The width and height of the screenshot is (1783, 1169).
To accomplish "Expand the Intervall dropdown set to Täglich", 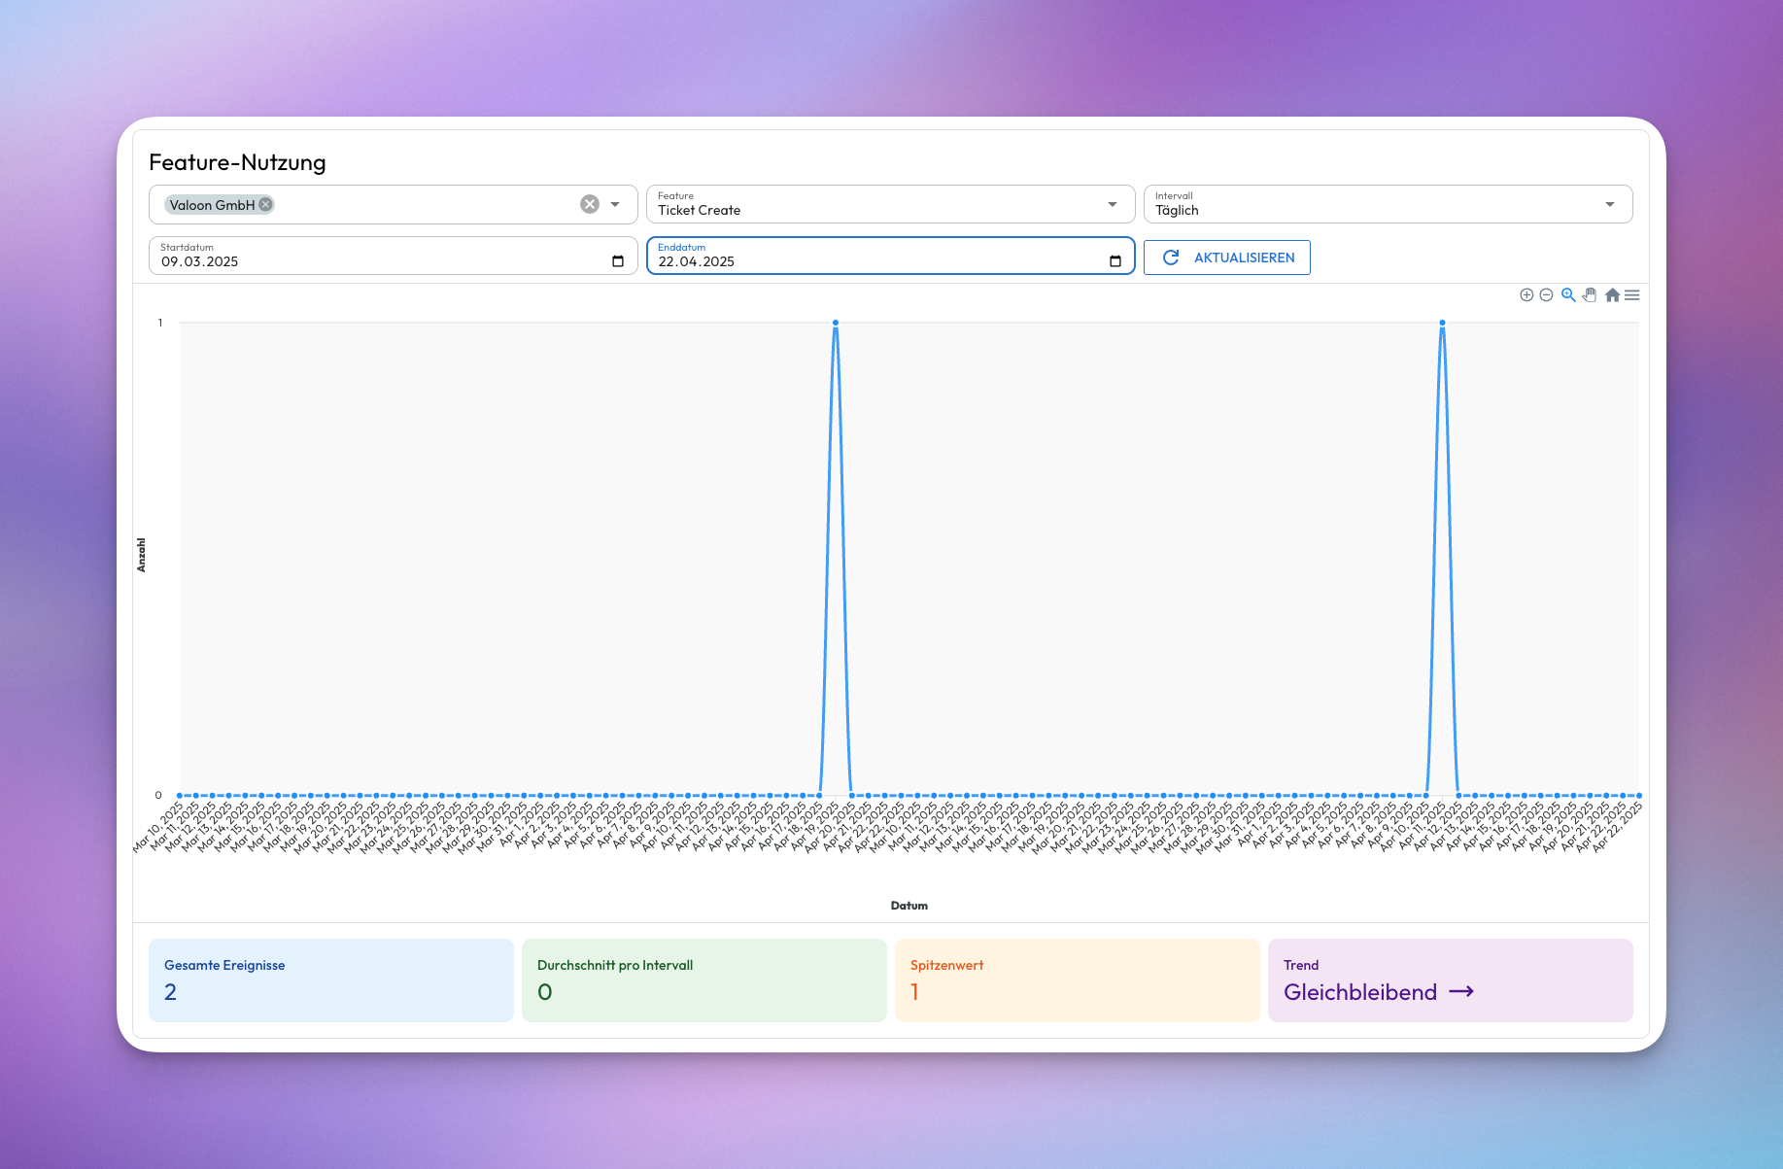I will click(1612, 203).
